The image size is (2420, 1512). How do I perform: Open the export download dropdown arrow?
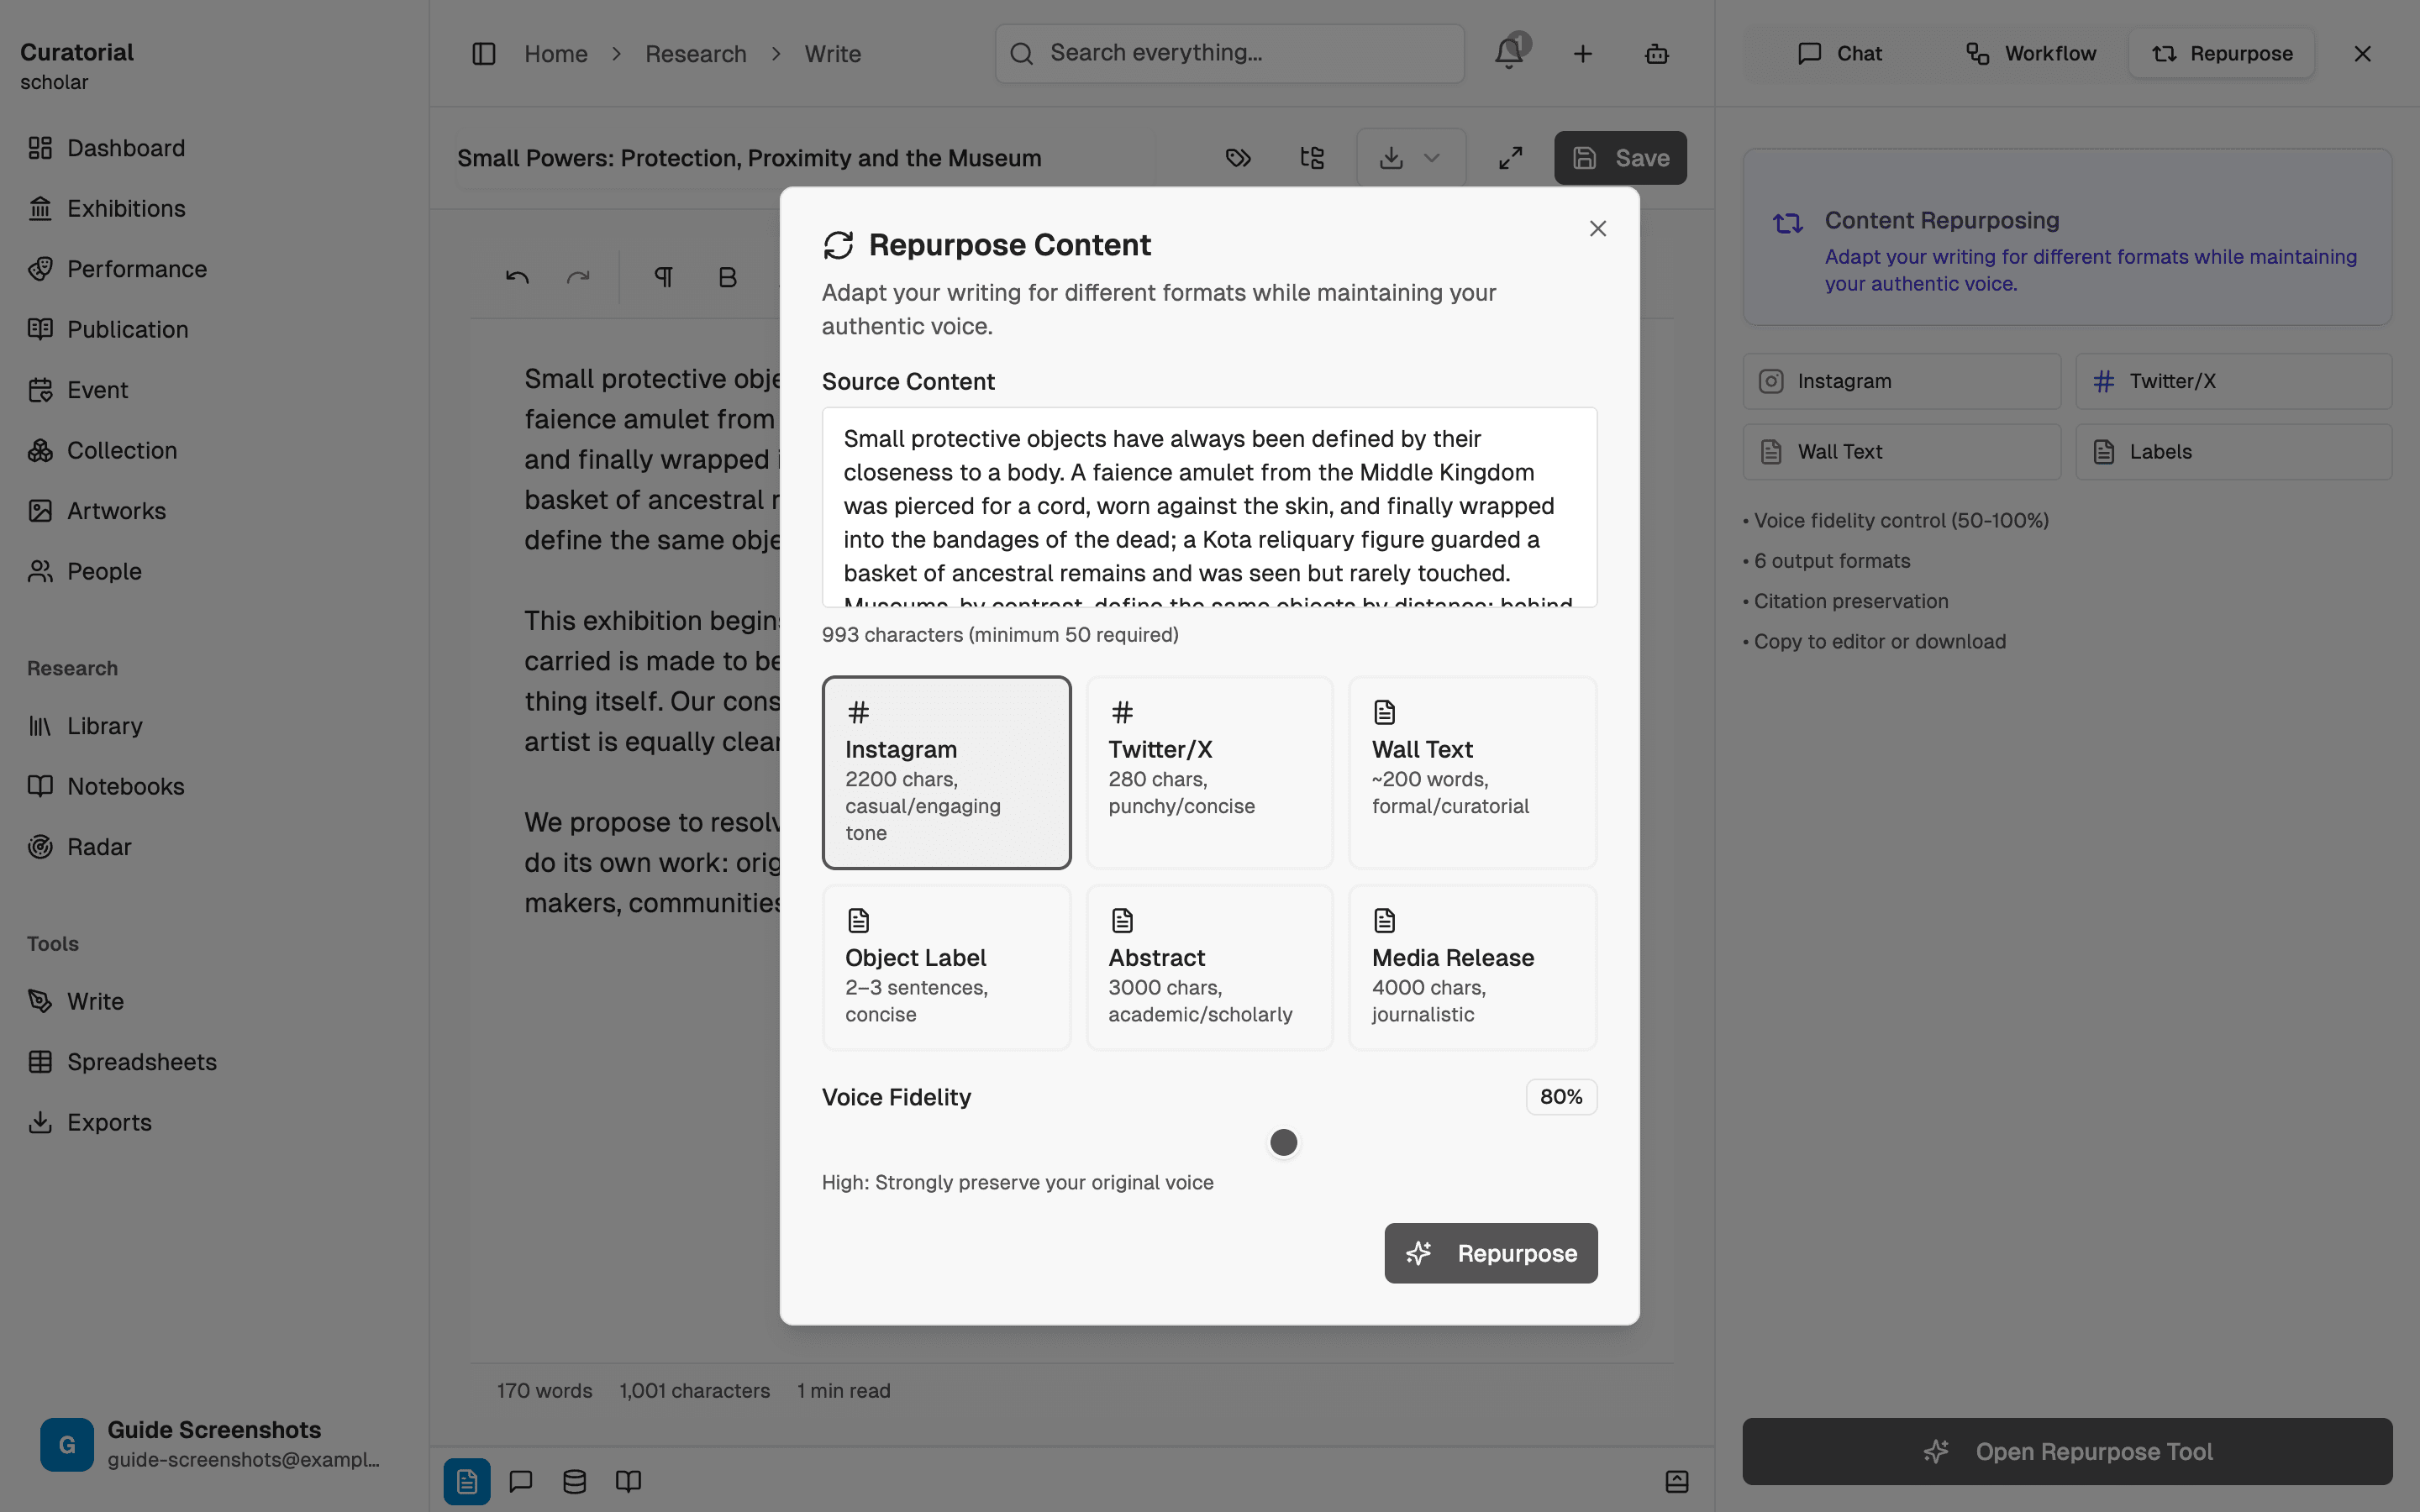[x=1432, y=158]
